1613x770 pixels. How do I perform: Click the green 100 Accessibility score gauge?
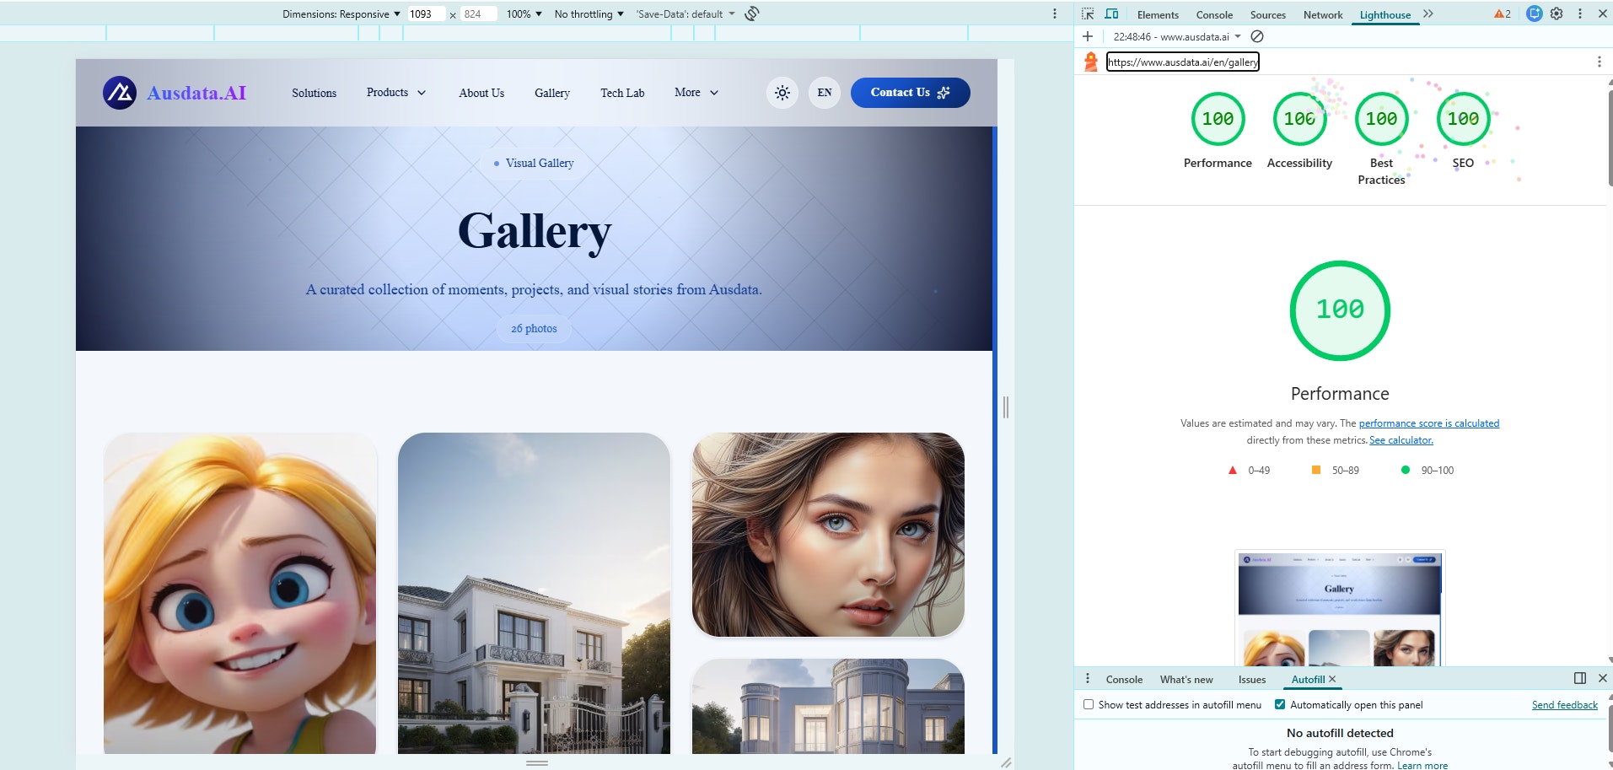tap(1299, 119)
